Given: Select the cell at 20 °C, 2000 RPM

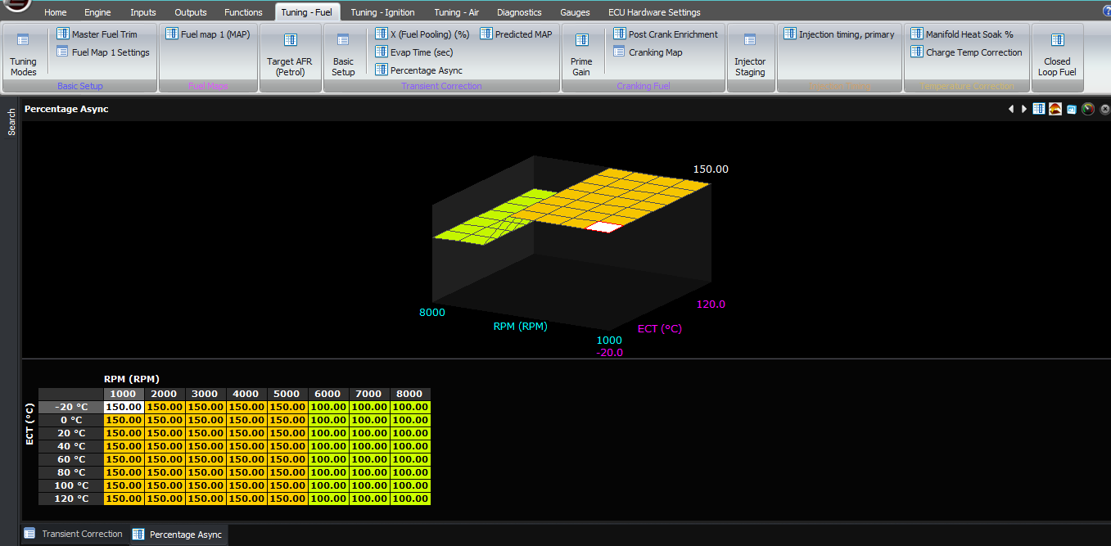Looking at the screenshot, I should point(165,433).
